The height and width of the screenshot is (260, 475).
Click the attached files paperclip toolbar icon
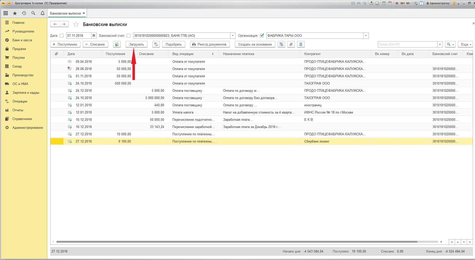291,44
